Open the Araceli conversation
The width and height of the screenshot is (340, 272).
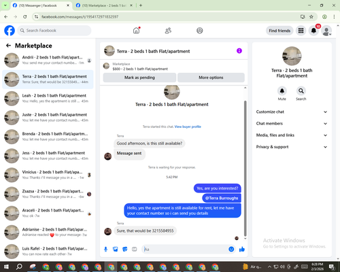pos(48,214)
